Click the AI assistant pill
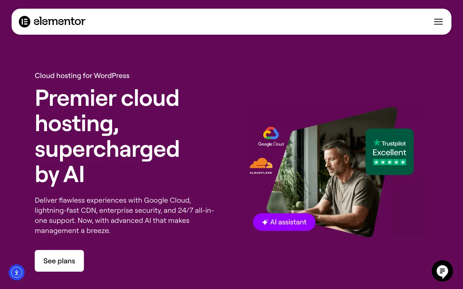This screenshot has width=463, height=289. coord(284,222)
